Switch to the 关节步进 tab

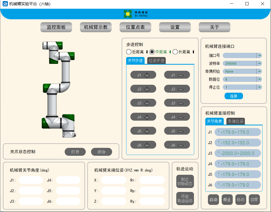click(x=135, y=60)
